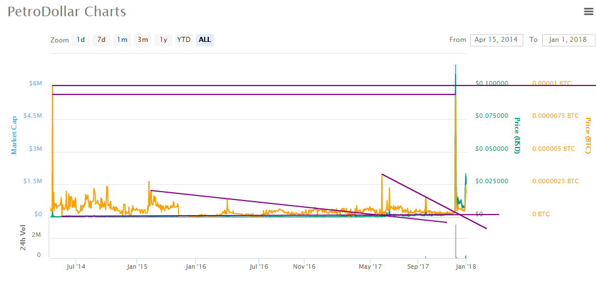
Task: Click the May '17 date label
Action: point(370,266)
